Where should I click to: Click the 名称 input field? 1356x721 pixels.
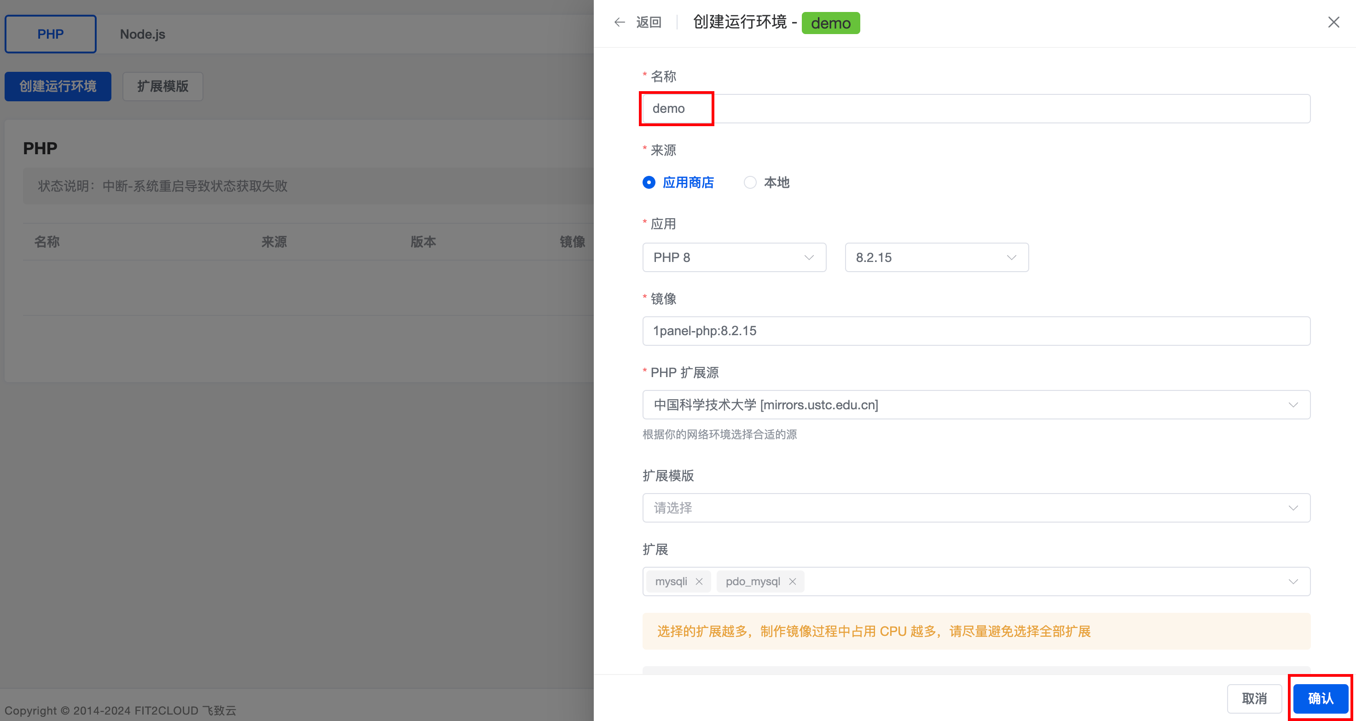[x=976, y=109]
